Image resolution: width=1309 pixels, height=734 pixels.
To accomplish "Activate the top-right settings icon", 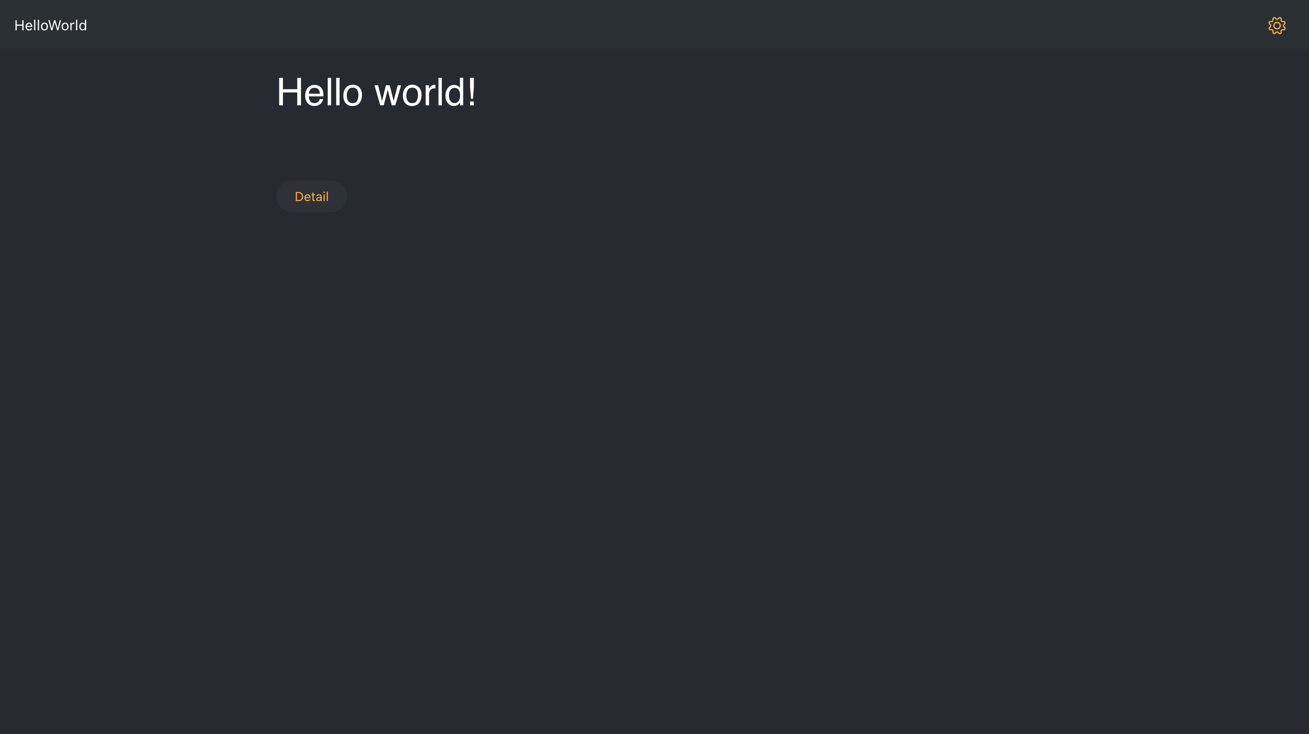I will [x=1277, y=26].
